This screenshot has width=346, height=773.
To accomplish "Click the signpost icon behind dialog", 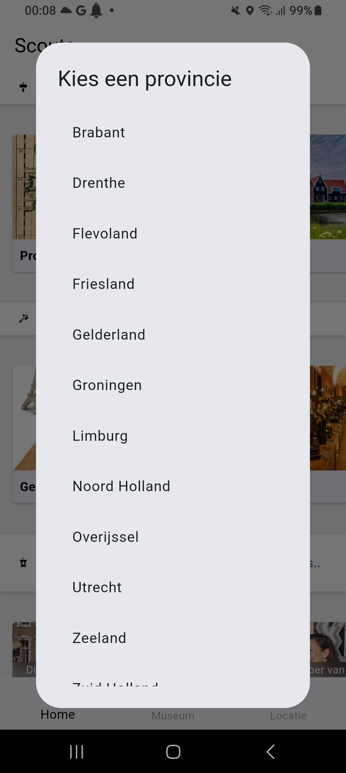I will pyautogui.click(x=23, y=87).
